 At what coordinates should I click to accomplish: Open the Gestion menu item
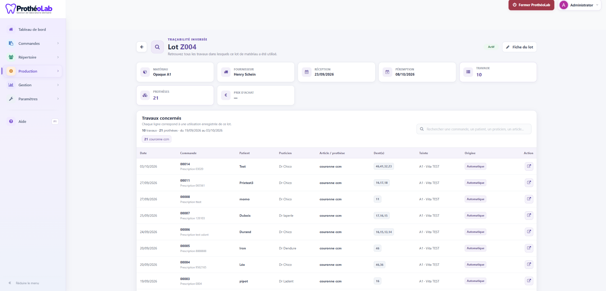(x=33, y=85)
